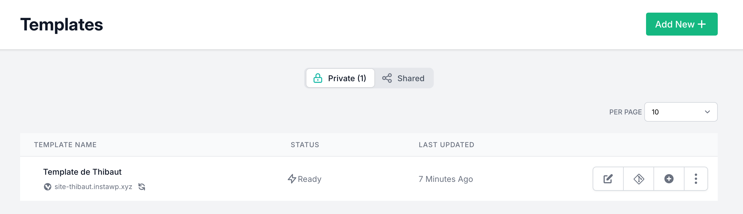Open the three-dot options menu on the template row
The width and height of the screenshot is (743, 214).
coord(696,179)
